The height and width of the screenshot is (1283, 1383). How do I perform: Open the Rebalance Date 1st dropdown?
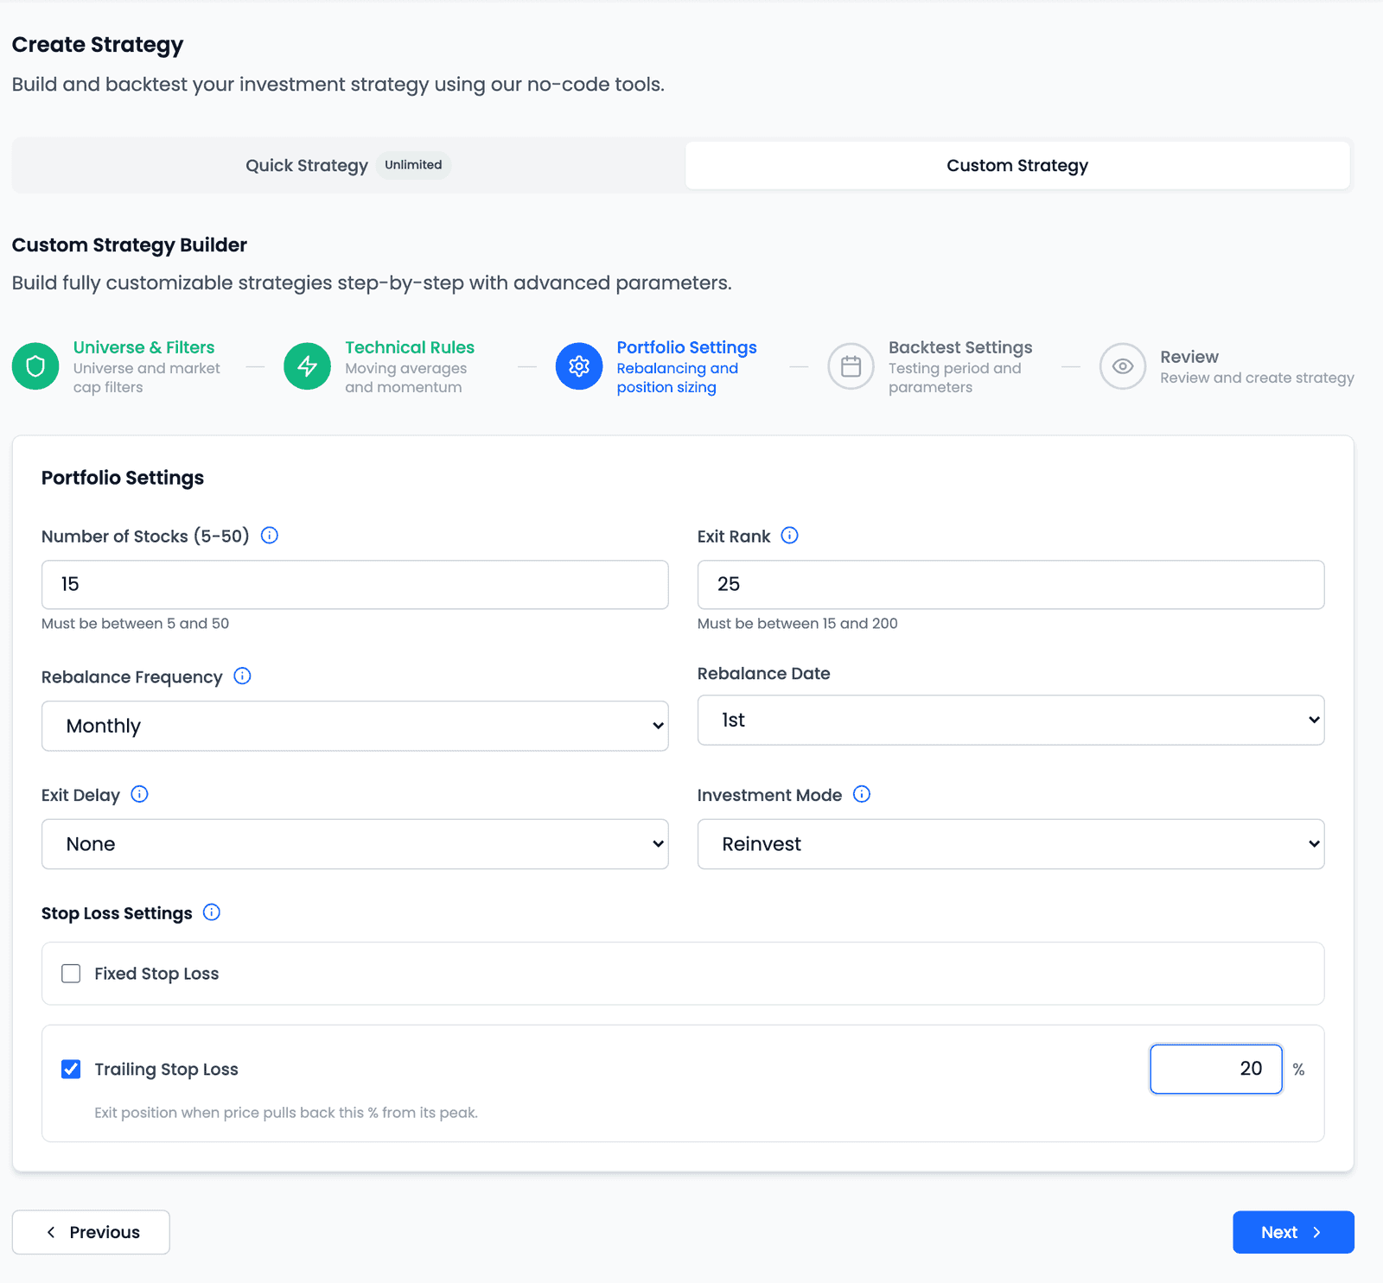1011,720
